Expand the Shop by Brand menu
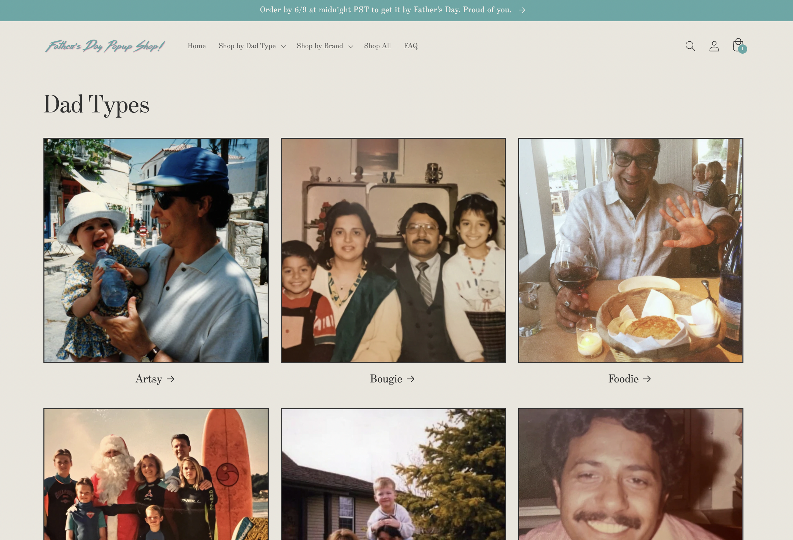Image resolution: width=793 pixels, height=540 pixels. (320, 46)
